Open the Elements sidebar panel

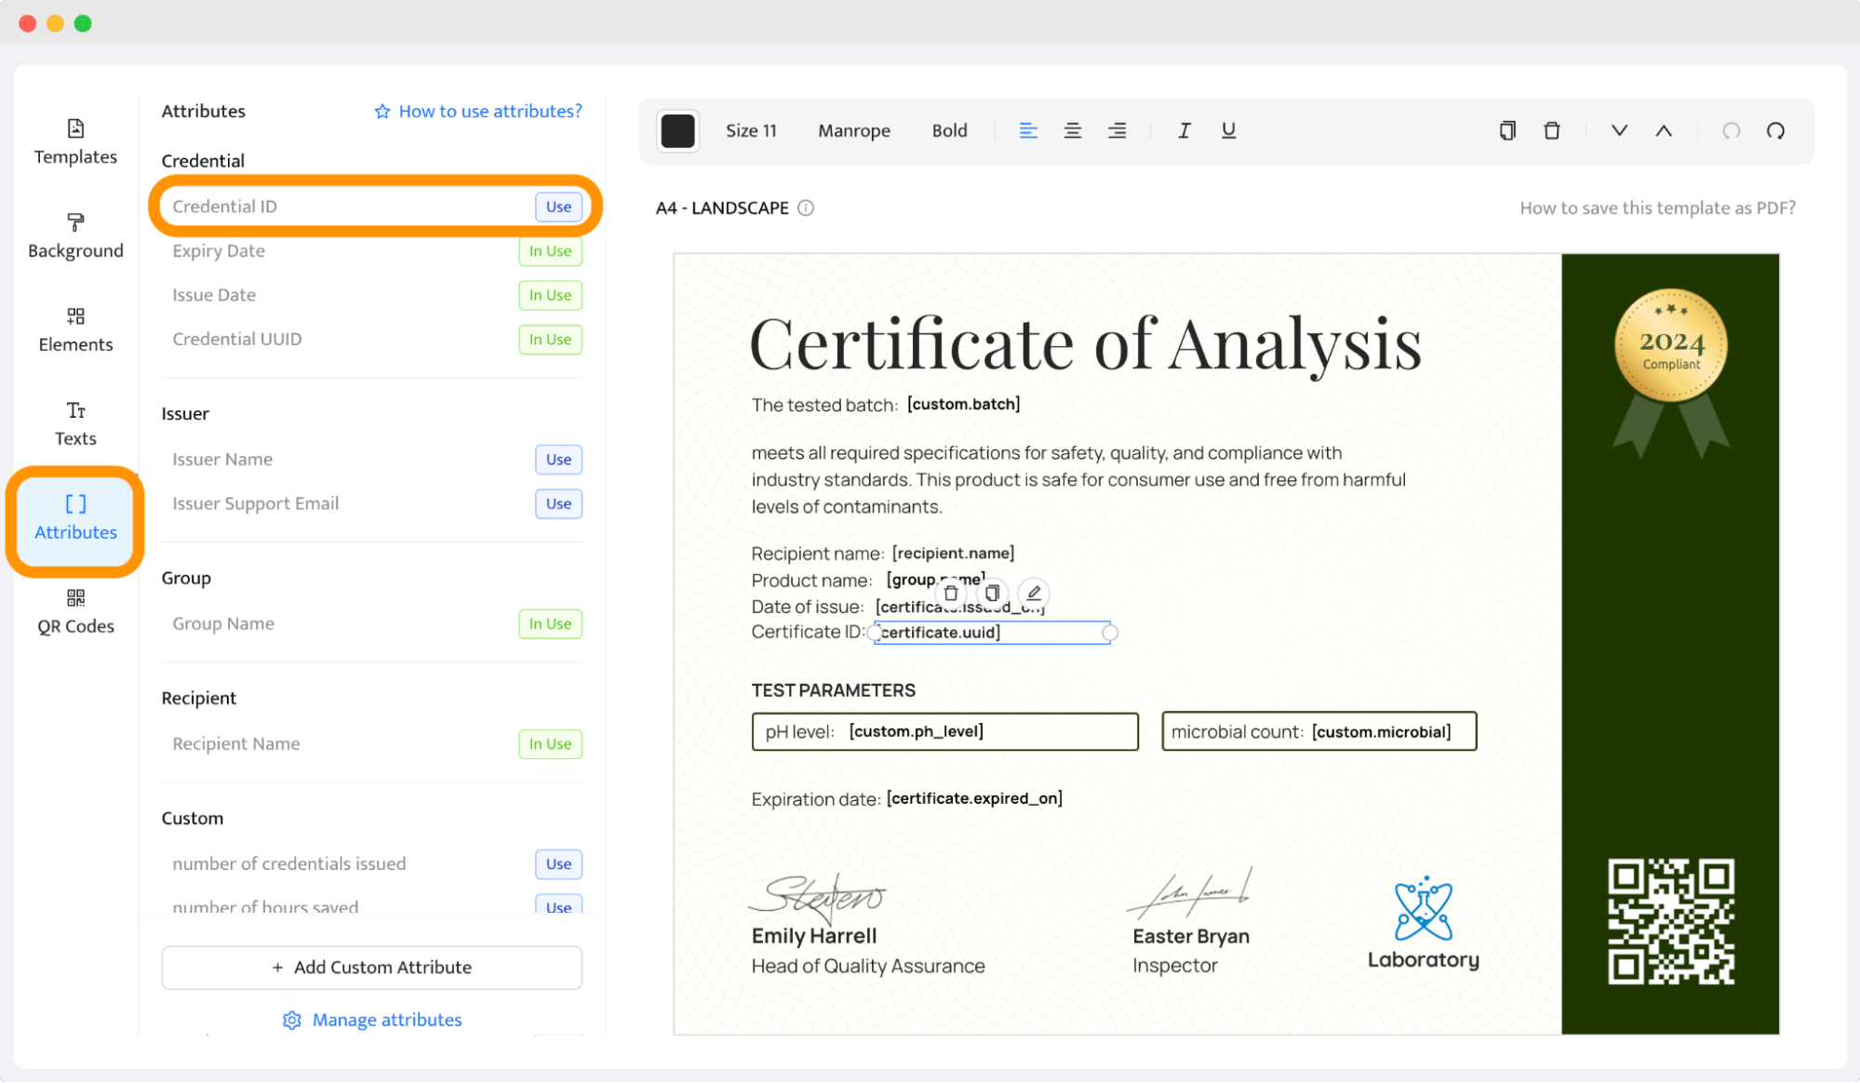(75, 330)
